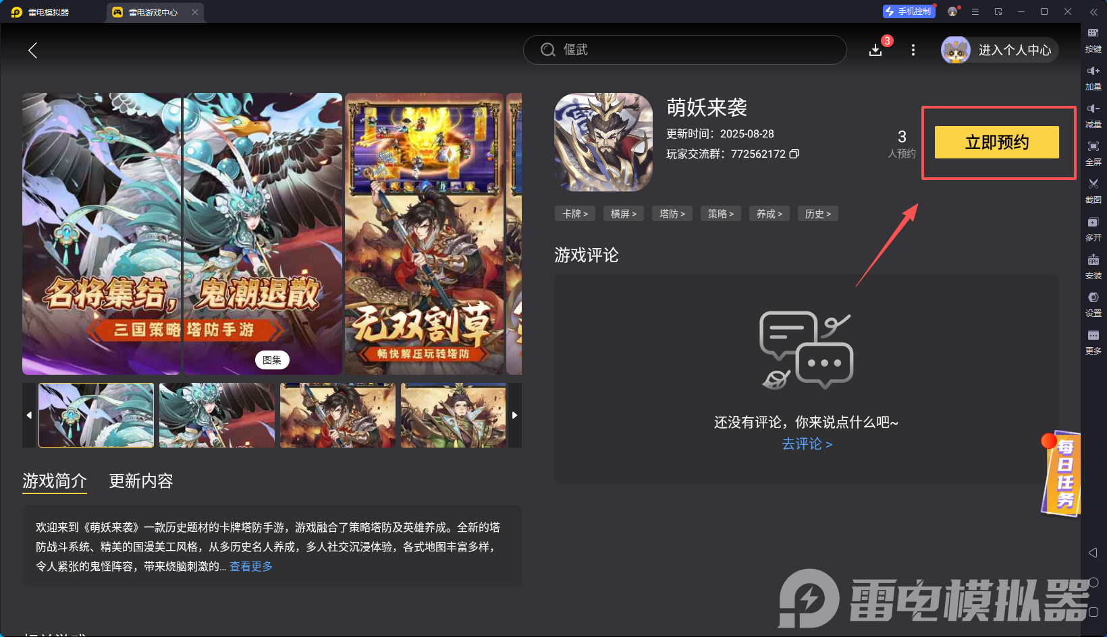Image resolution: width=1107 pixels, height=637 pixels.
Task: Click the 更新时间 2025-08-28 text
Action: point(720,133)
